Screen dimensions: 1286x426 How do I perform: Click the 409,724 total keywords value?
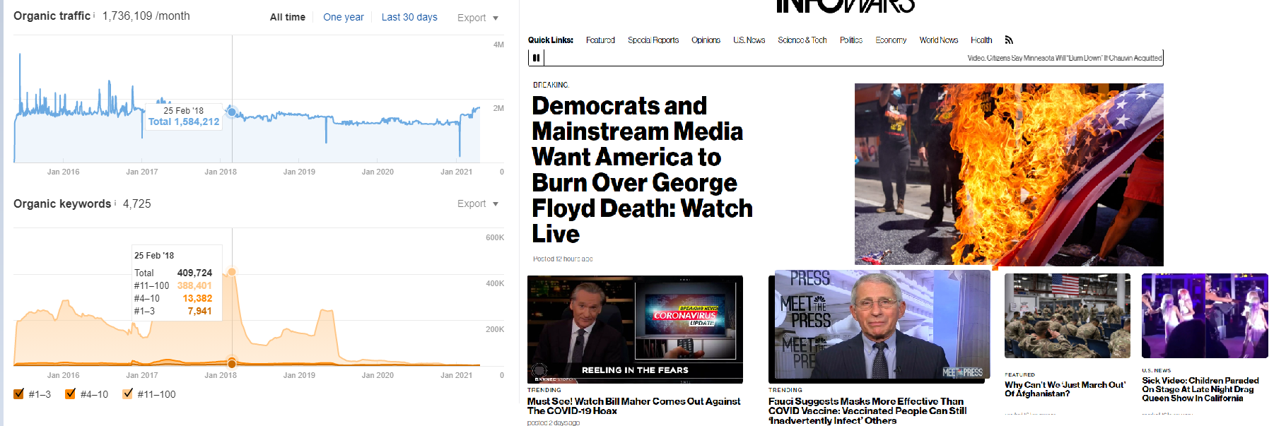194,273
